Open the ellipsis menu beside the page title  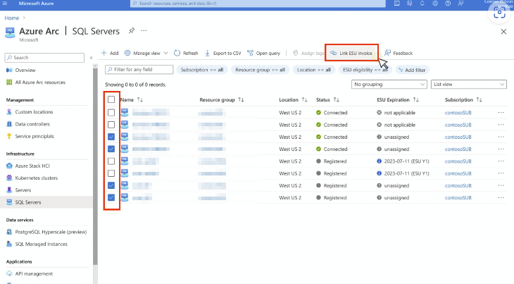tap(144, 30)
